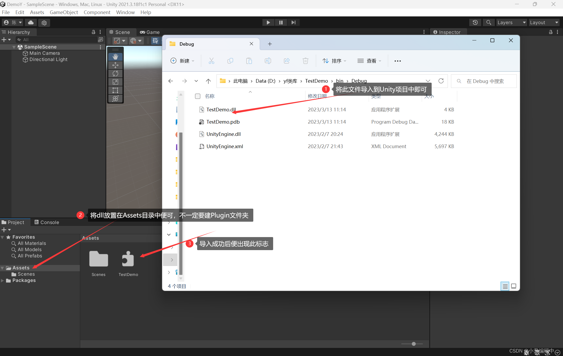Image resolution: width=563 pixels, height=356 pixels.
Task: Click the Cut icon in Explorer toolbar
Action: 212,61
